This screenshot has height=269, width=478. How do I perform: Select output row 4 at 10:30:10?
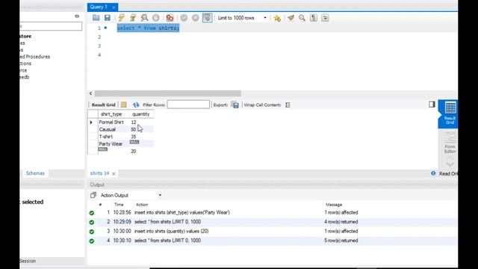[271, 241]
